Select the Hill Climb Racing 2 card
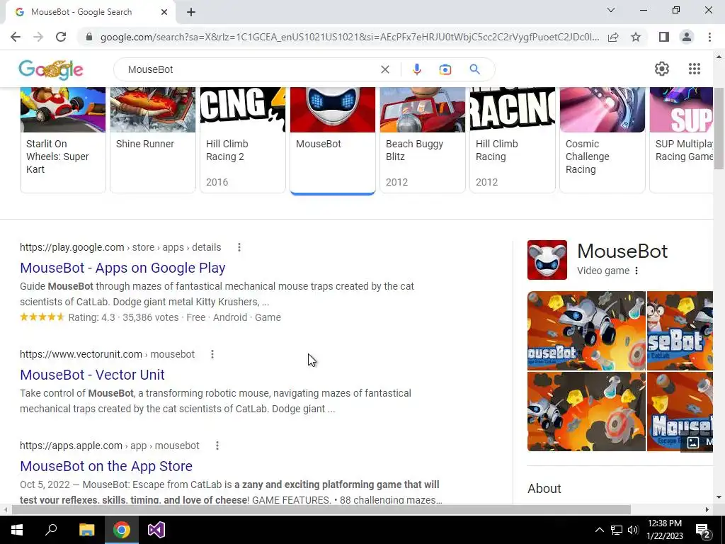The width and height of the screenshot is (725, 544). click(243, 140)
